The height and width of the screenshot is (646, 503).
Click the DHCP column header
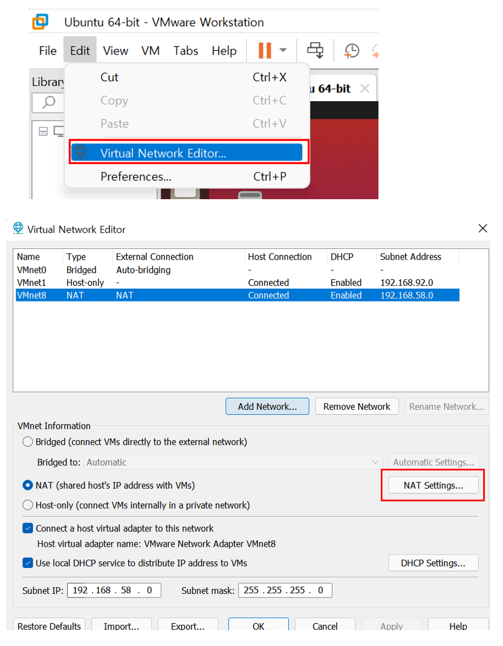[x=352, y=257]
